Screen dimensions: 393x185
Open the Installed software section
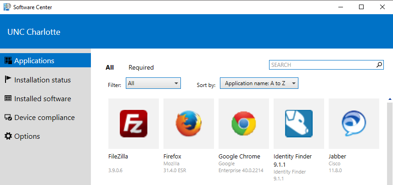(x=45, y=98)
